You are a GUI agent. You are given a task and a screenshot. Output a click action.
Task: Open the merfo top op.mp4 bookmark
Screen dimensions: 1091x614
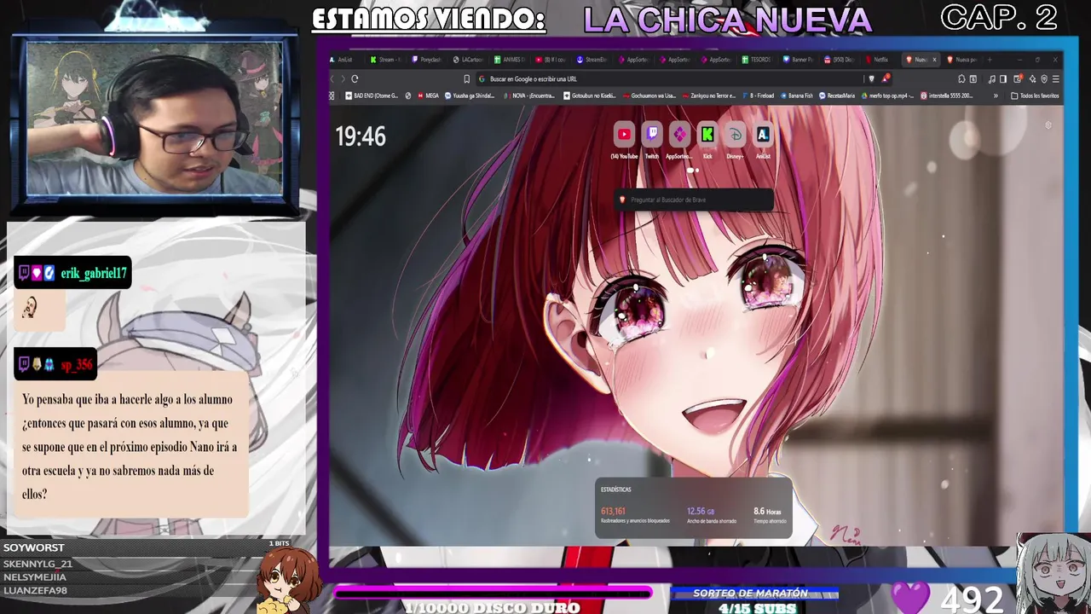click(887, 96)
